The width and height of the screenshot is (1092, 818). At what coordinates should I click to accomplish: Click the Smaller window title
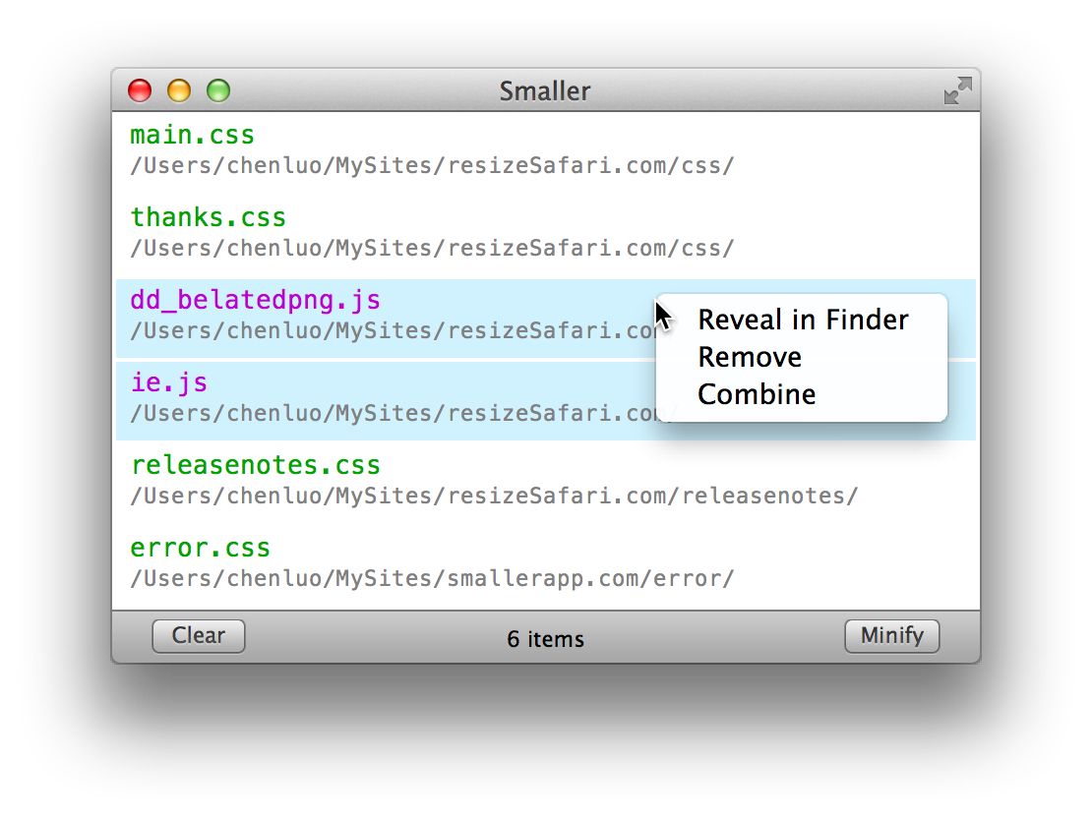coord(545,91)
